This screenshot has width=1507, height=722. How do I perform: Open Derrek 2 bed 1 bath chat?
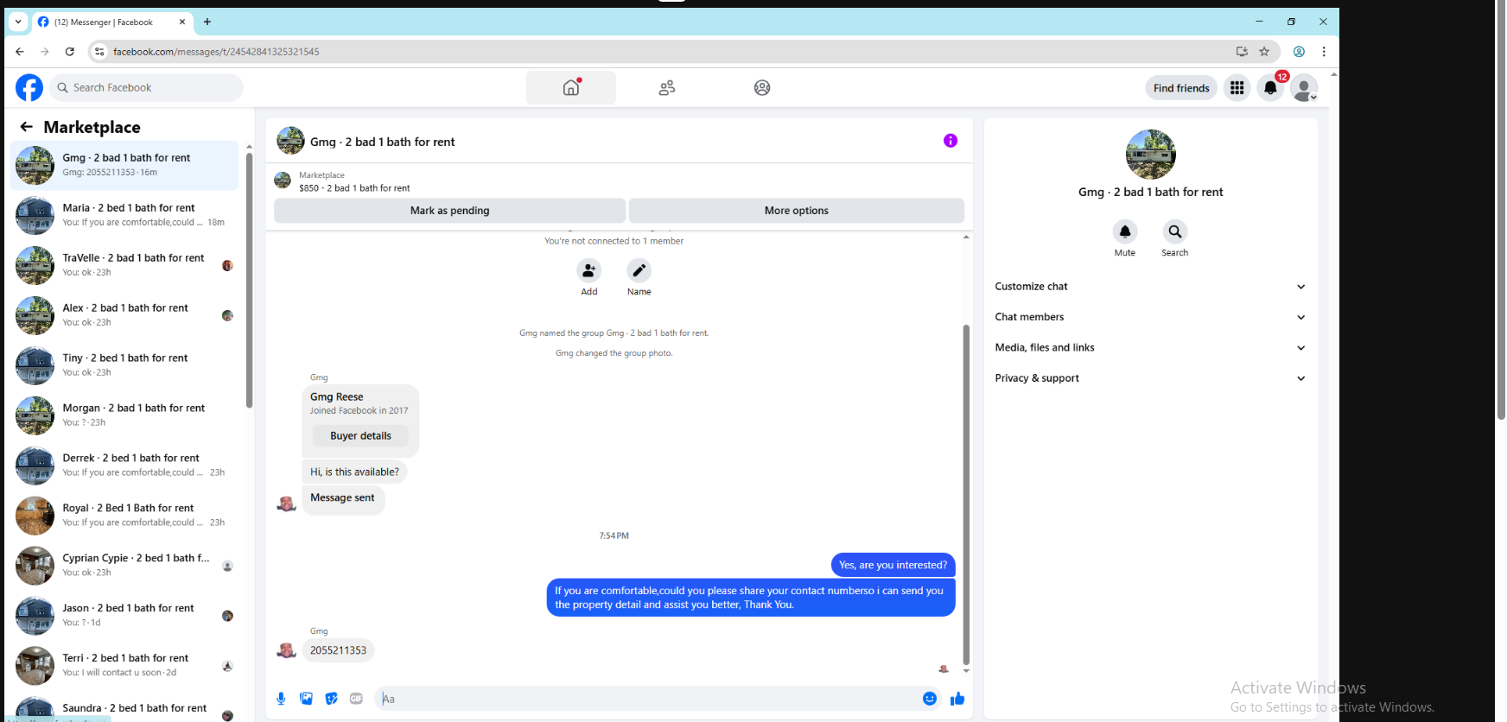[124, 465]
